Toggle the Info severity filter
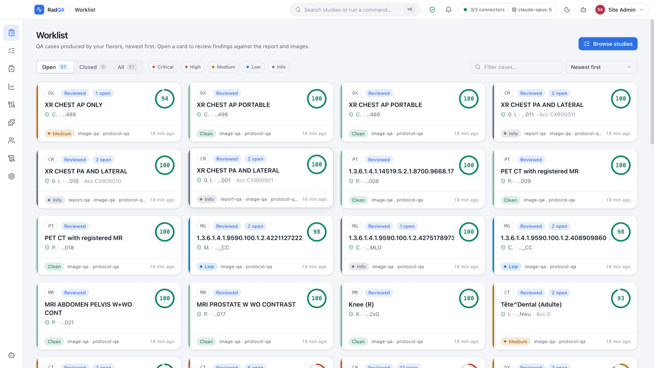 (279, 67)
